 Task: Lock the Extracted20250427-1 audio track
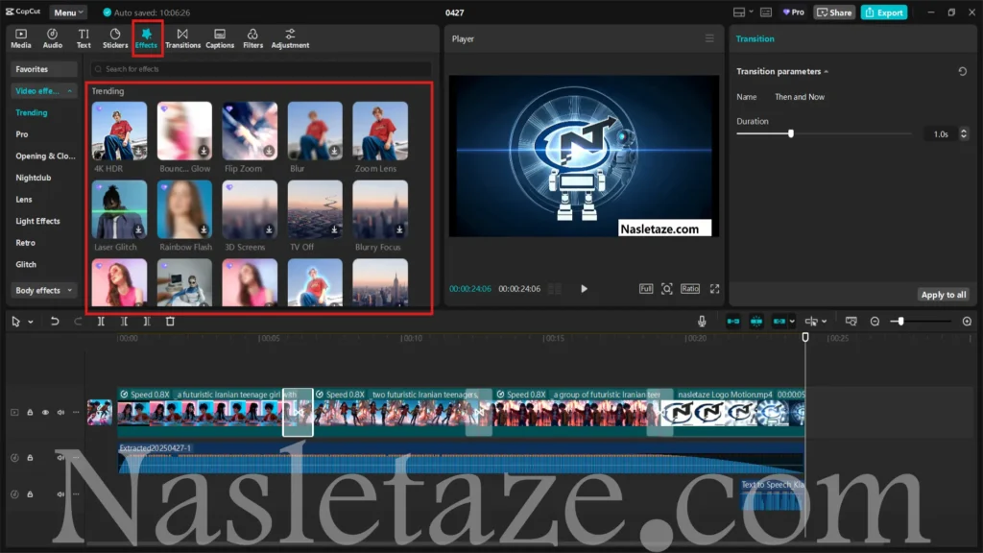point(30,458)
